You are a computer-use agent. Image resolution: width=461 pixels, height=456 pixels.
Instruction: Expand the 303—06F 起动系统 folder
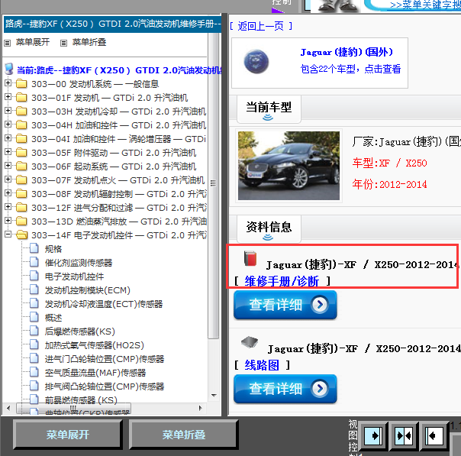point(8,165)
